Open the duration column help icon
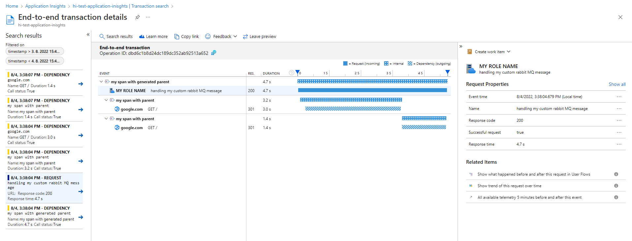Image resolution: width=632 pixels, height=241 pixels. pyautogui.click(x=291, y=73)
